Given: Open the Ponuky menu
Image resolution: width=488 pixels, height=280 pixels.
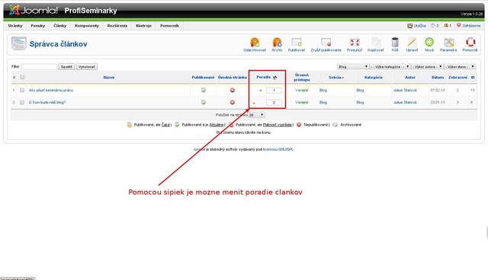Looking at the screenshot, I should [x=38, y=26].
